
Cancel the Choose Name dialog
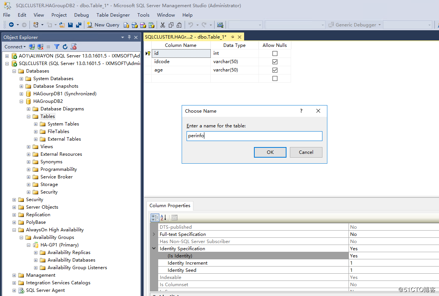pyautogui.click(x=306, y=152)
